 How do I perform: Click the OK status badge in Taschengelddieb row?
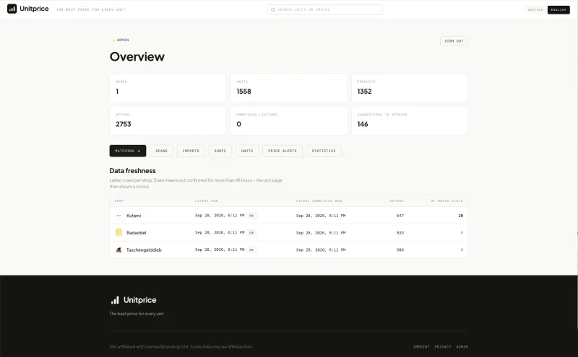pos(251,250)
